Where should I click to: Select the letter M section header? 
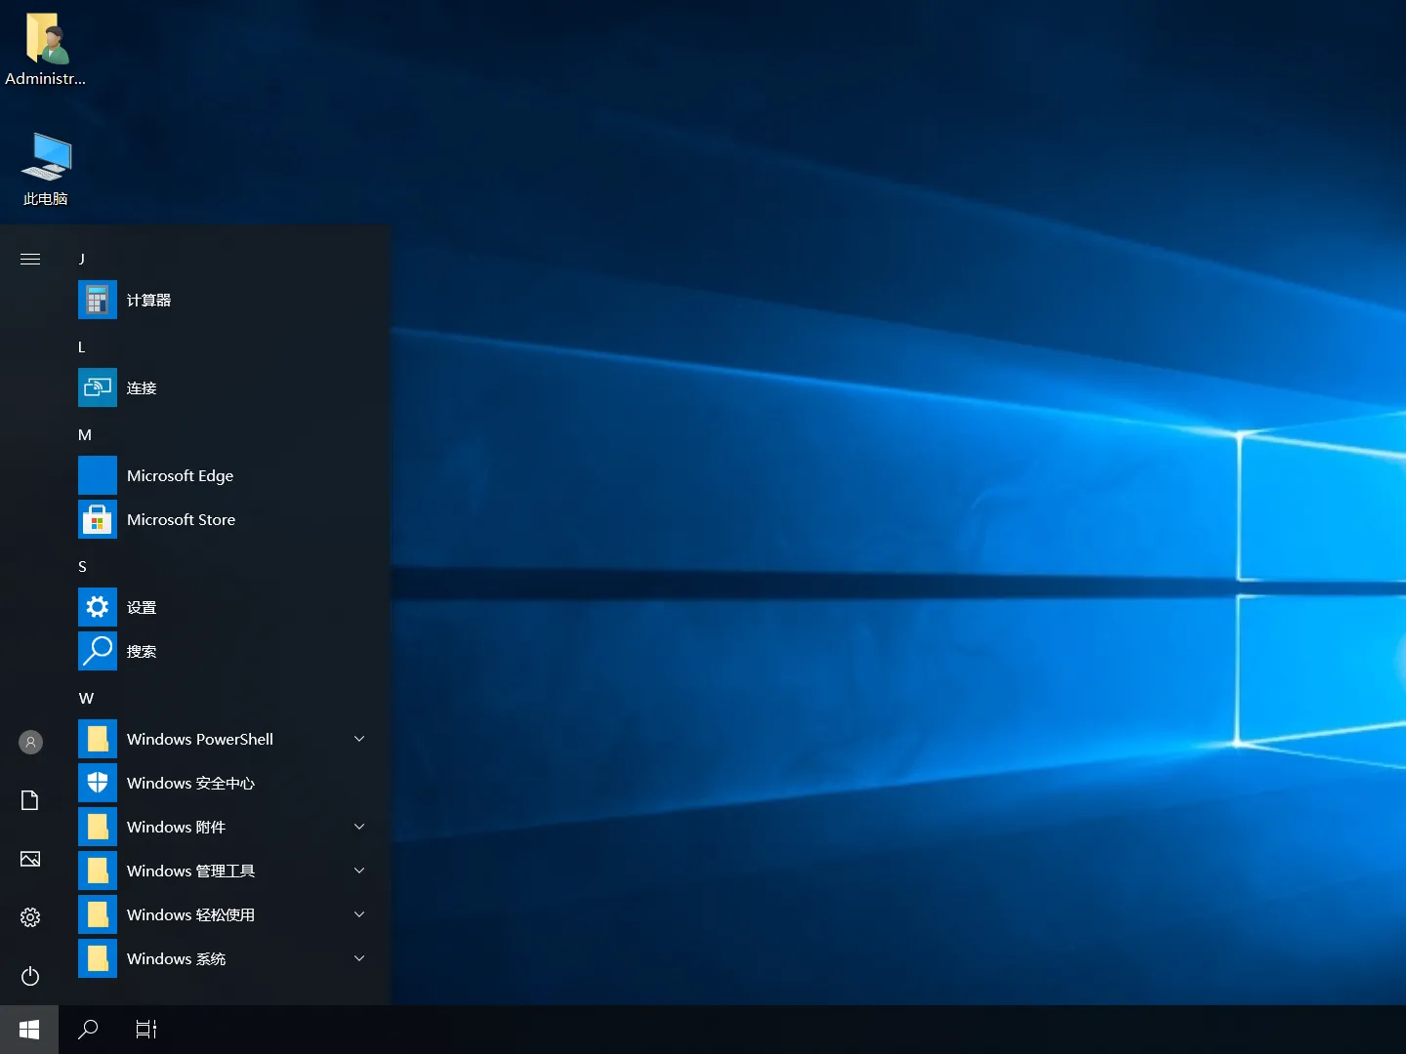86,434
